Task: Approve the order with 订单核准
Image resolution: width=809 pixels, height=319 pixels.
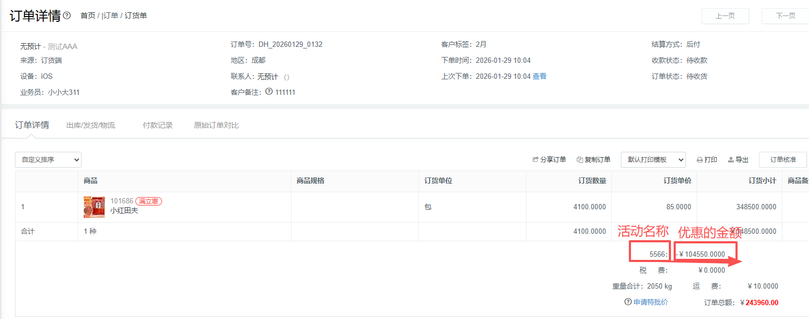Action: tap(783, 160)
